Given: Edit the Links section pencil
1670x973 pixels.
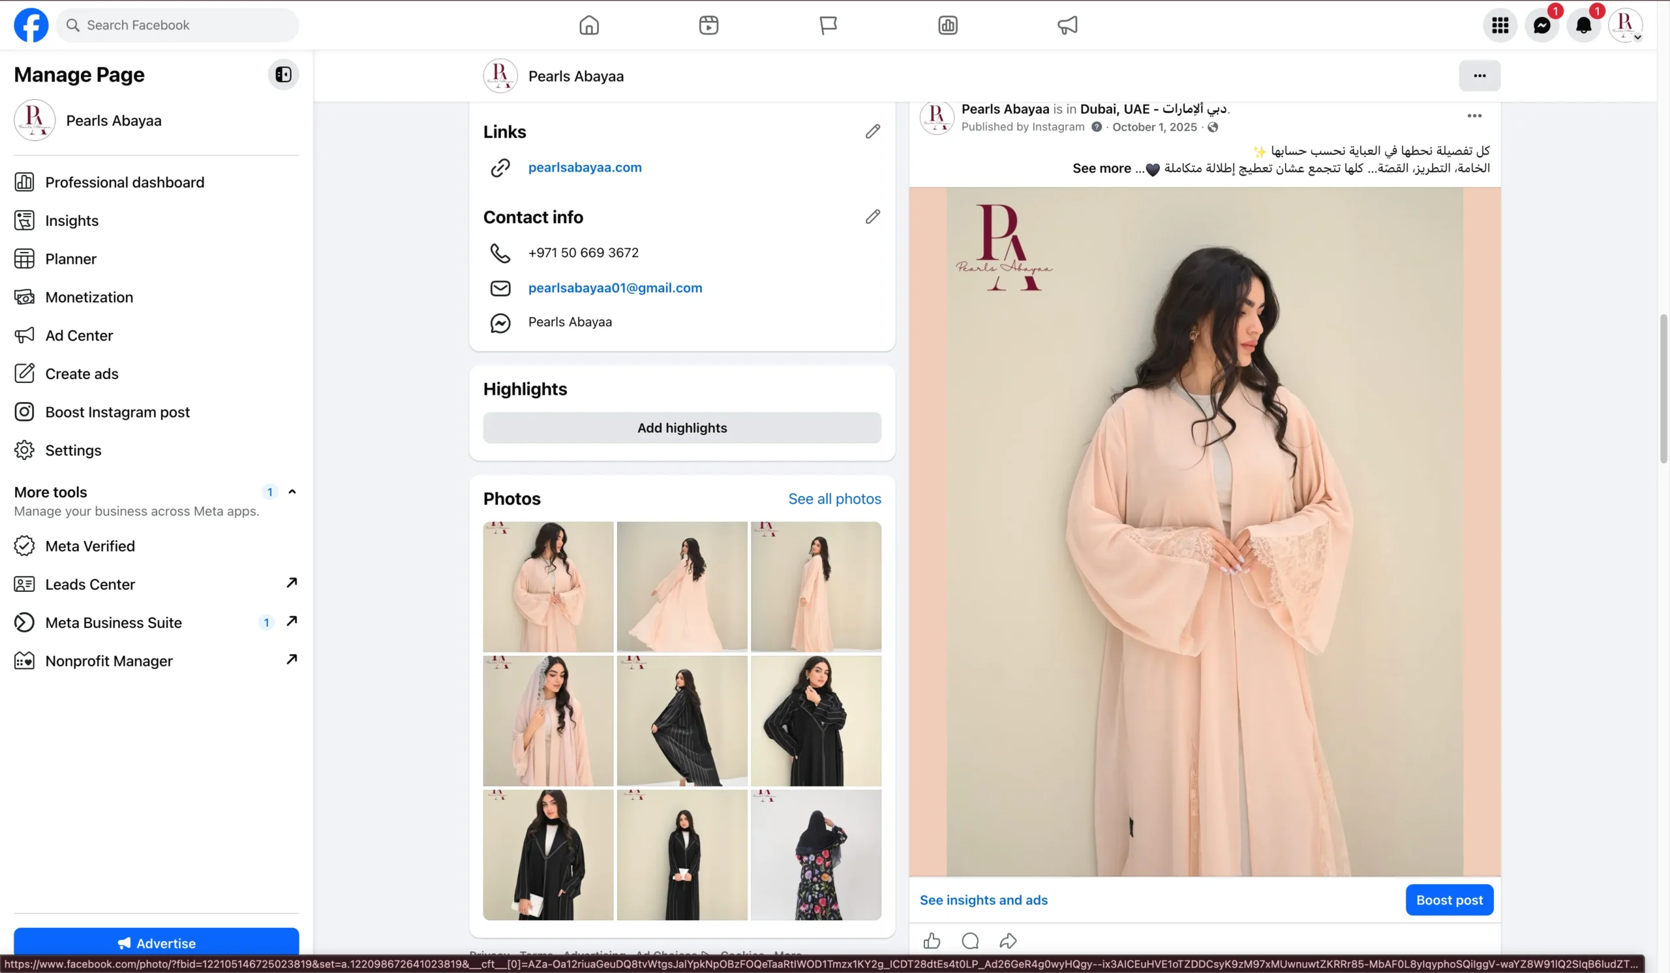Looking at the screenshot, I should pyautogui.click(x=873, y=131).
